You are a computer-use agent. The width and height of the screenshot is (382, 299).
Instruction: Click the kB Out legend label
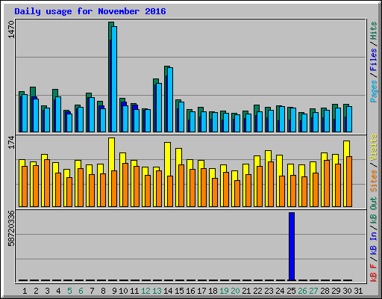374,211
